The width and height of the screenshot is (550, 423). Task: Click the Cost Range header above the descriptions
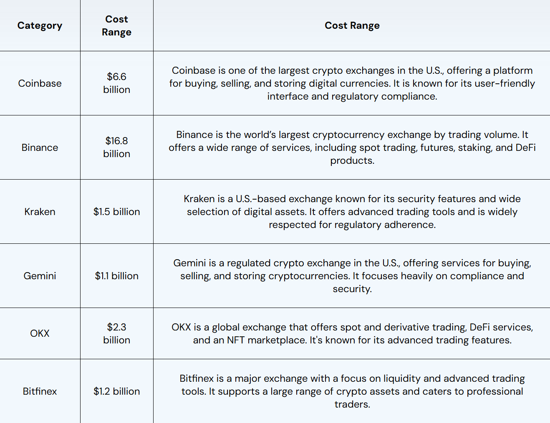(x=352, y=25)
